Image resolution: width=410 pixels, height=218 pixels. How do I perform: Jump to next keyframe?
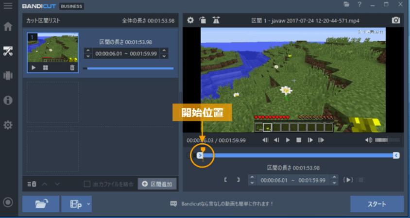[x=321, y=140]
